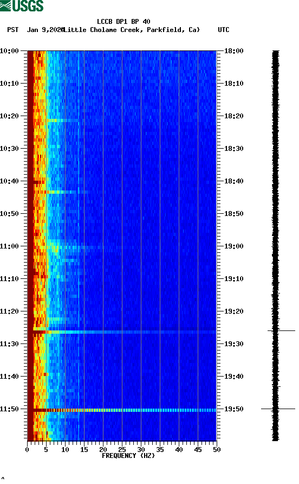Click the 25 Hz axis tick label

tap(122, 450)
